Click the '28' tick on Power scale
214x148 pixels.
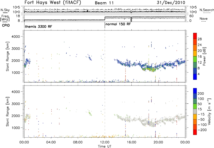coord(200,39)
